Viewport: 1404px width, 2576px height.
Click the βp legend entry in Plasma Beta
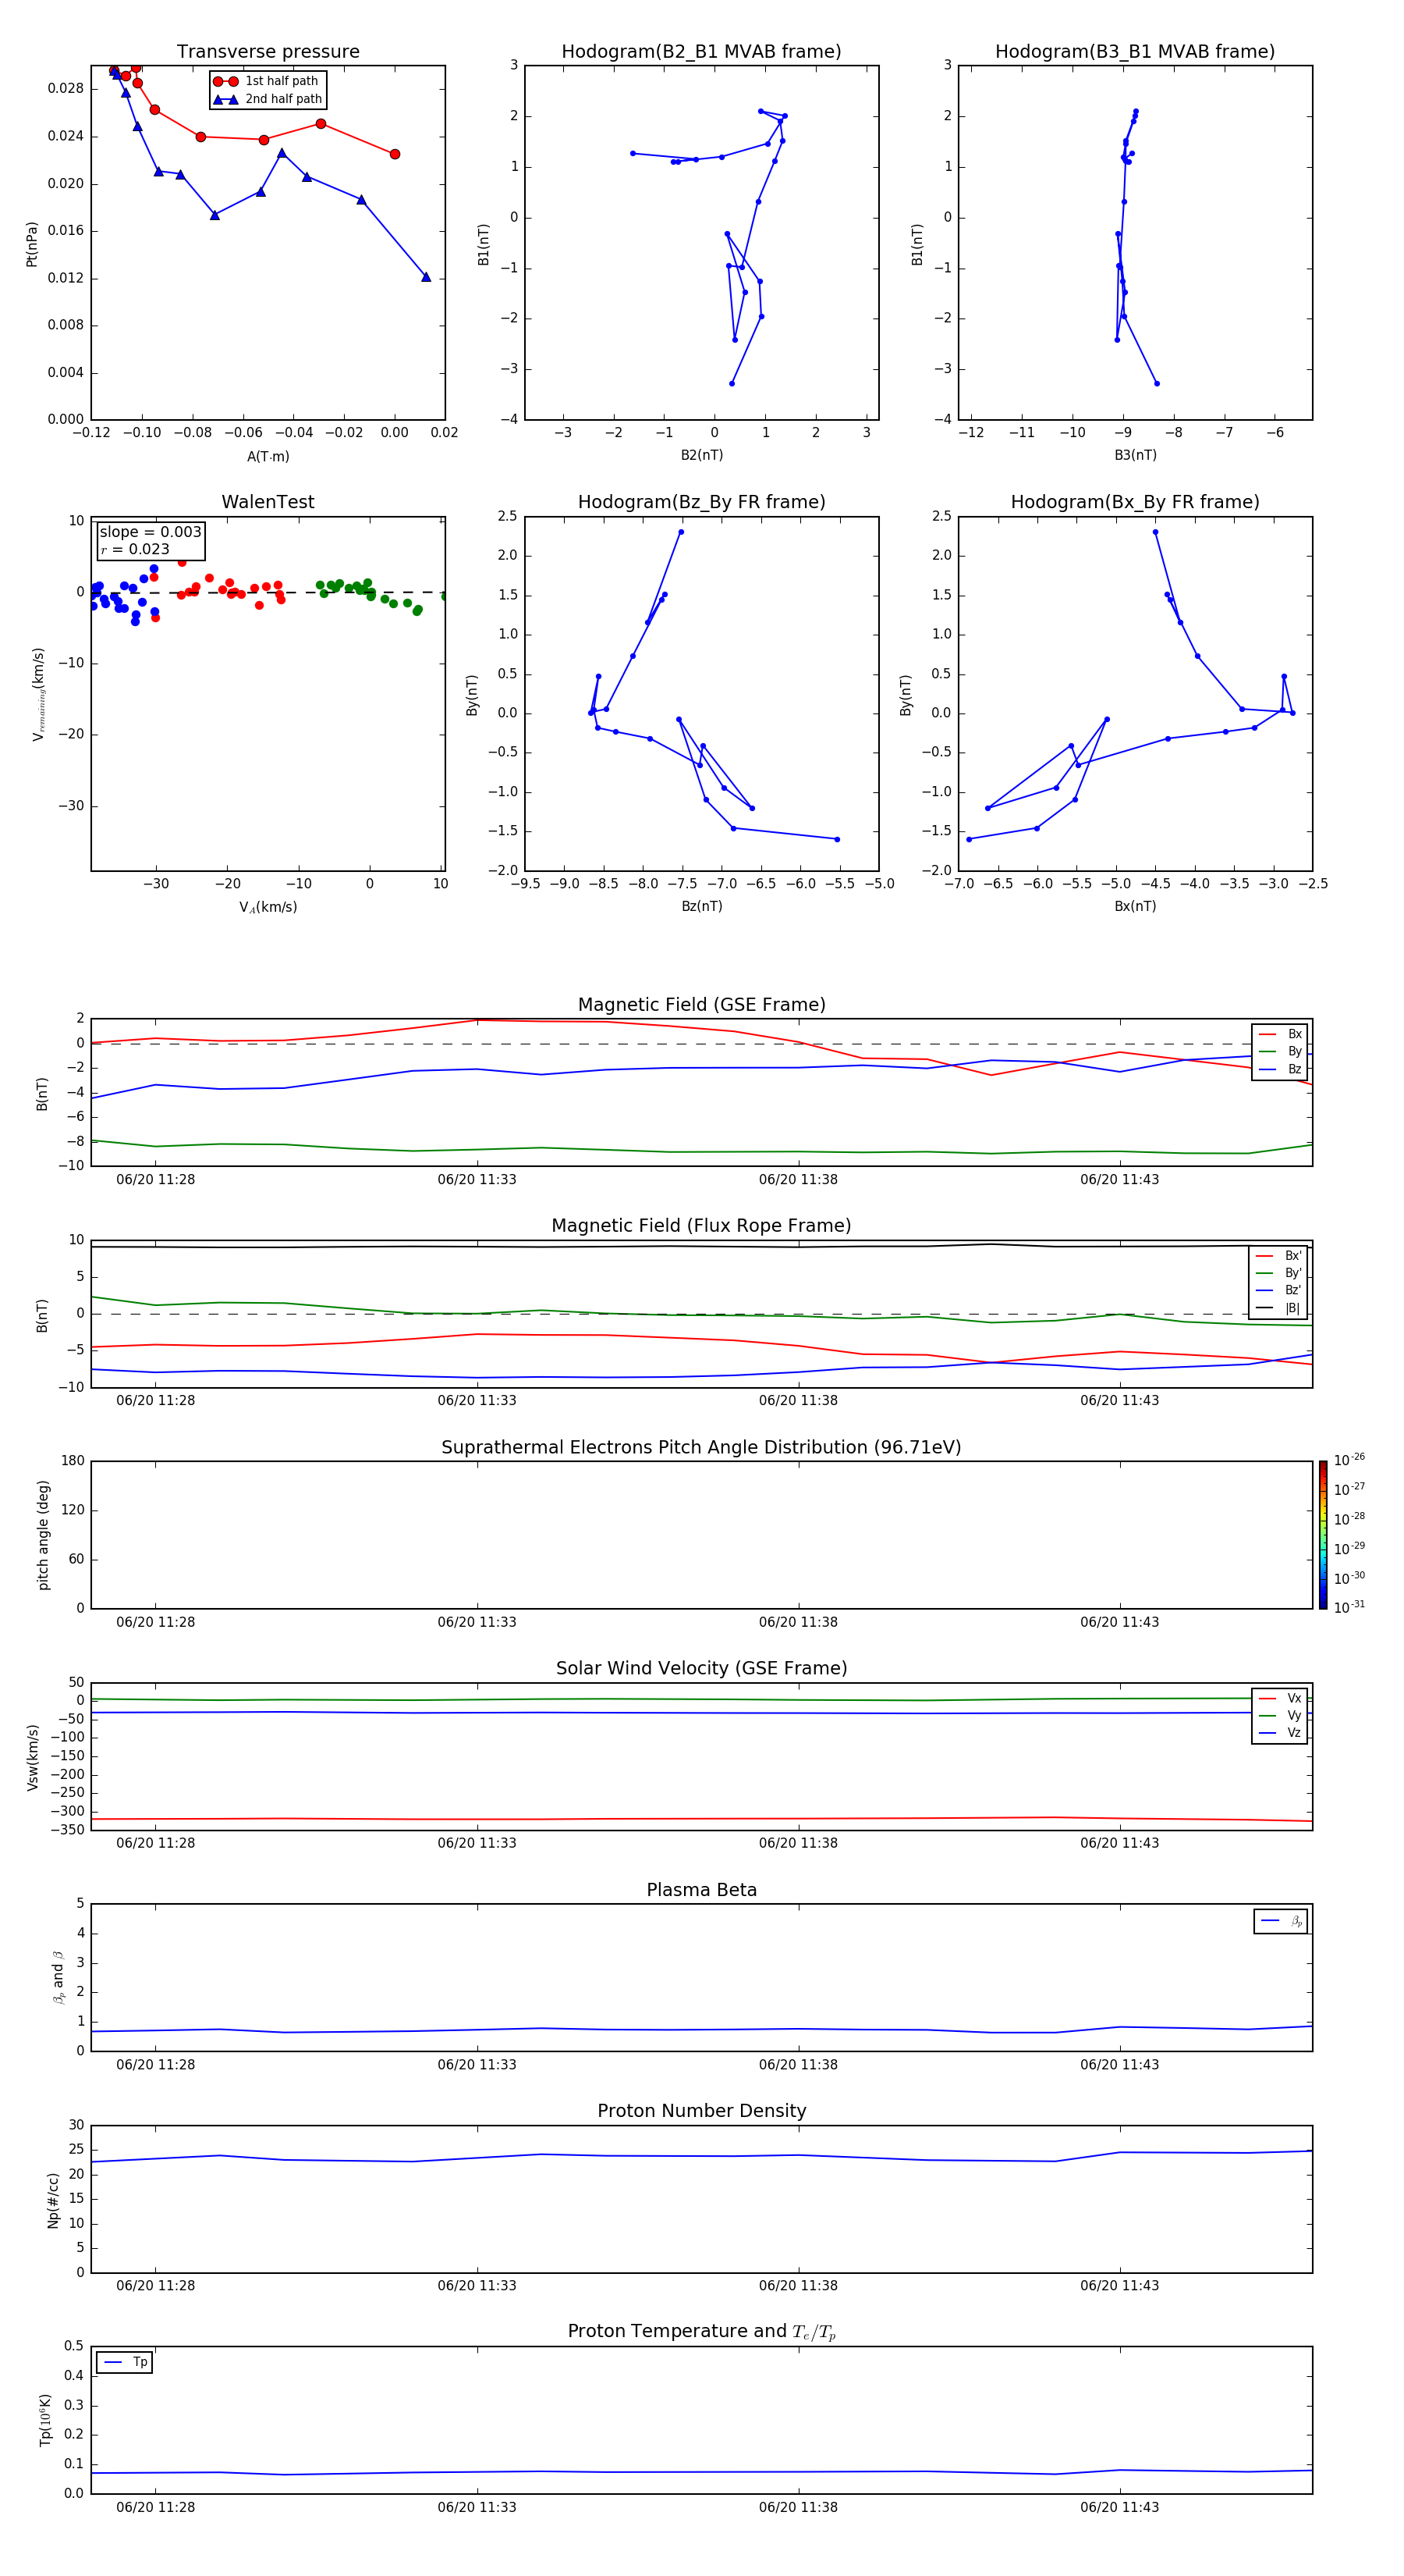click(1282, 1921)
